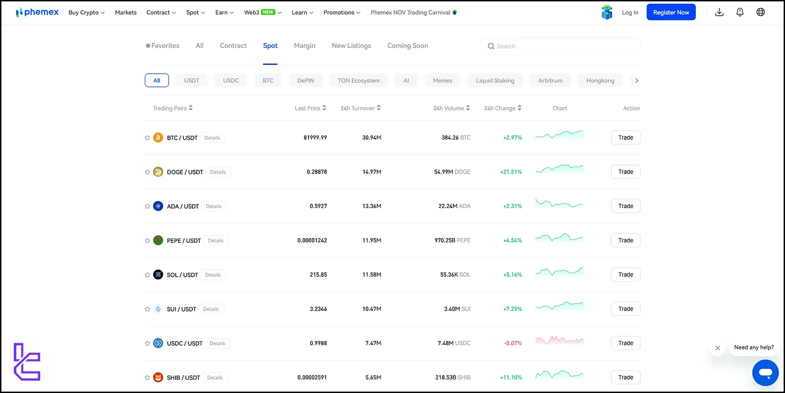The height and width of the screenshot is (393, 785).
Task: Expand the Contract nav dropdown
Action: coord(161,12)
